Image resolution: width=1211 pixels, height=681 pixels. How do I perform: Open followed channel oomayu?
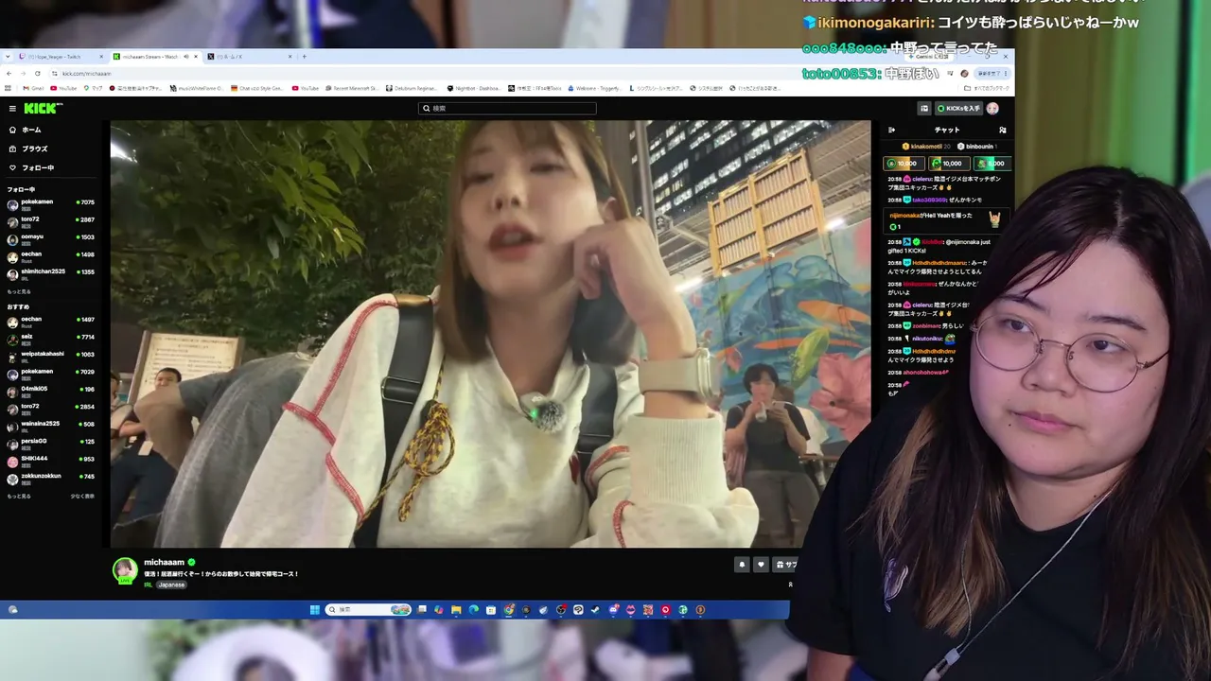(x=51, y=237)
